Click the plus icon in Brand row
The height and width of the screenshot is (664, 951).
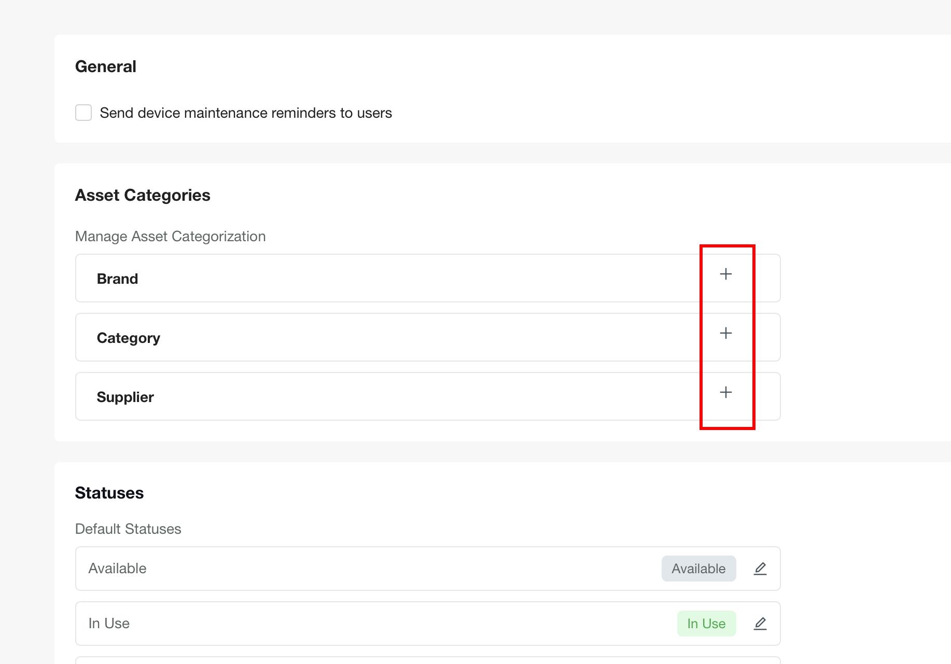tap(726, 274)
